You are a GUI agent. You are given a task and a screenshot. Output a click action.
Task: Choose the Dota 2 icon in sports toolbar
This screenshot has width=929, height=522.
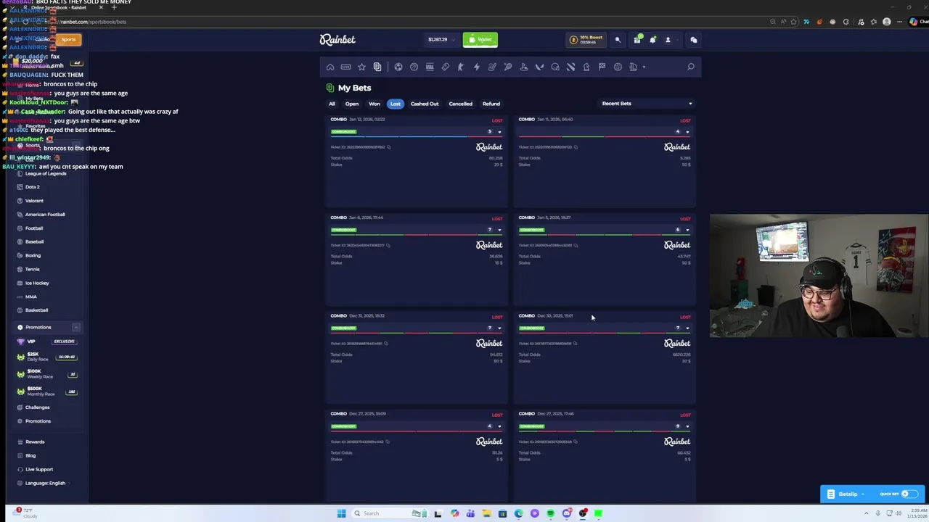[x=570, y=67]
